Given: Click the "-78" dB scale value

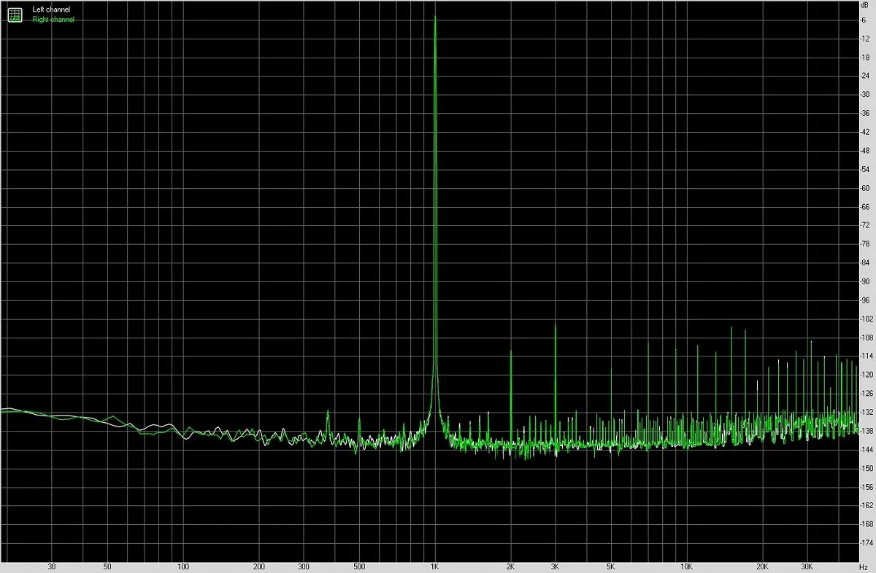Looking at the screenshot, I should click(x=865, y=244).
